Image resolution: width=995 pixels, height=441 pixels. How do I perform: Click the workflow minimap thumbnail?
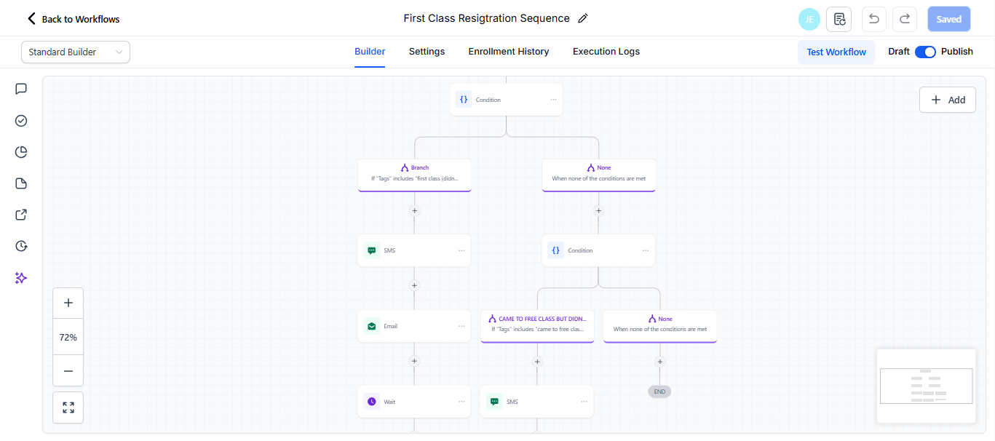pos(926,386)
